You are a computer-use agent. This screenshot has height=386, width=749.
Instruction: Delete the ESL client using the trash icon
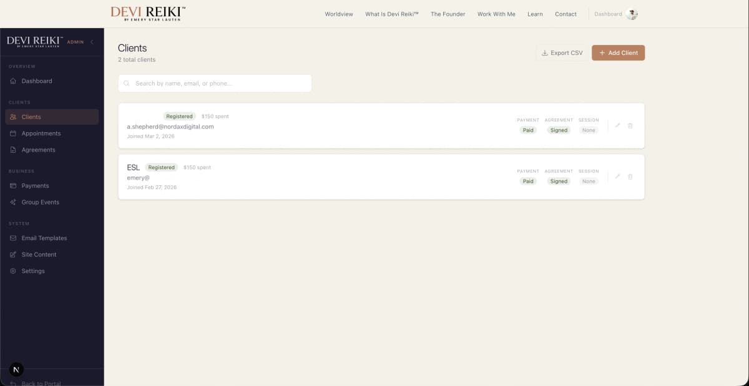(630, 176)
